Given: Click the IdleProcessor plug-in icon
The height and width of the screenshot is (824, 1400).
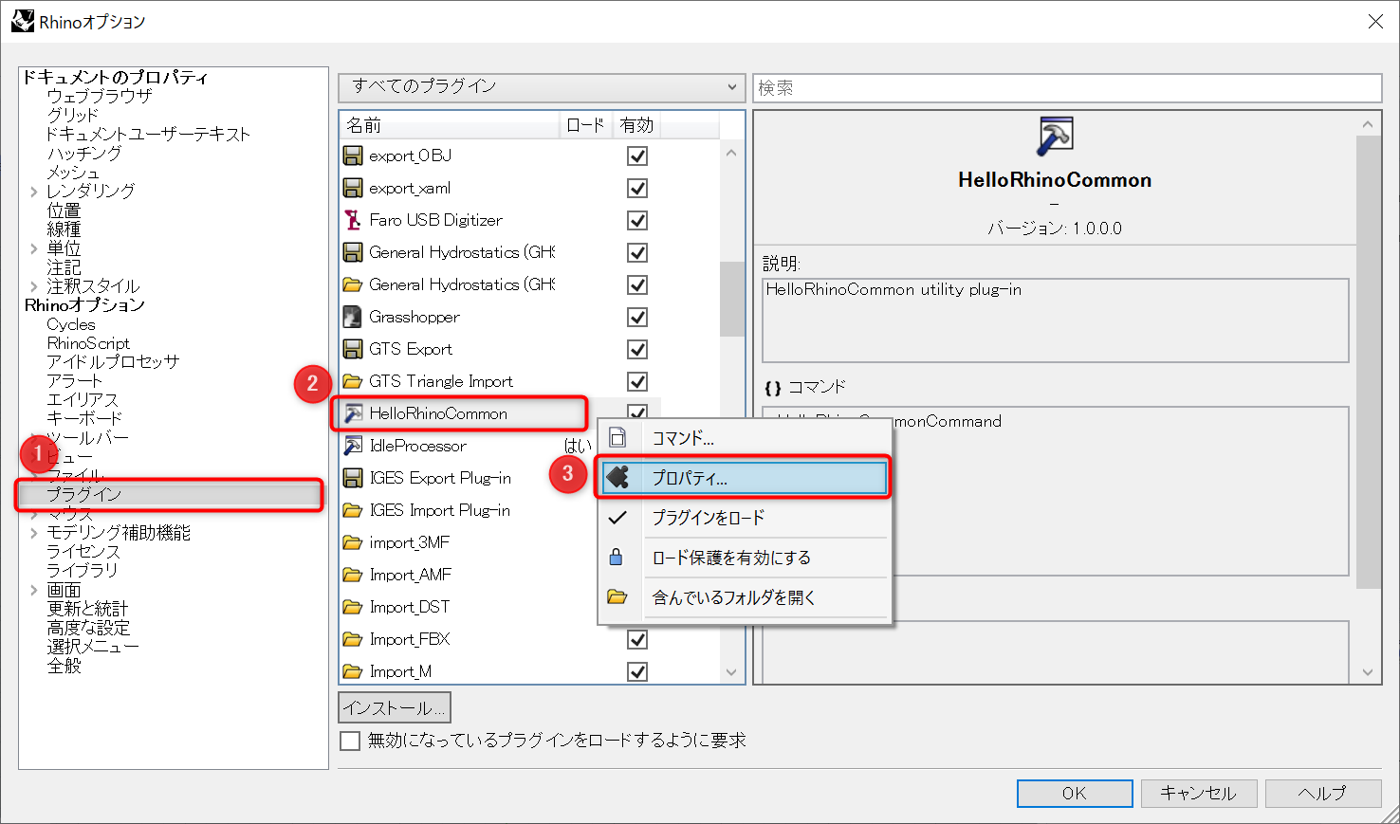Looking at the screenshot, I should pyautogui.click(x=353, y=446).
